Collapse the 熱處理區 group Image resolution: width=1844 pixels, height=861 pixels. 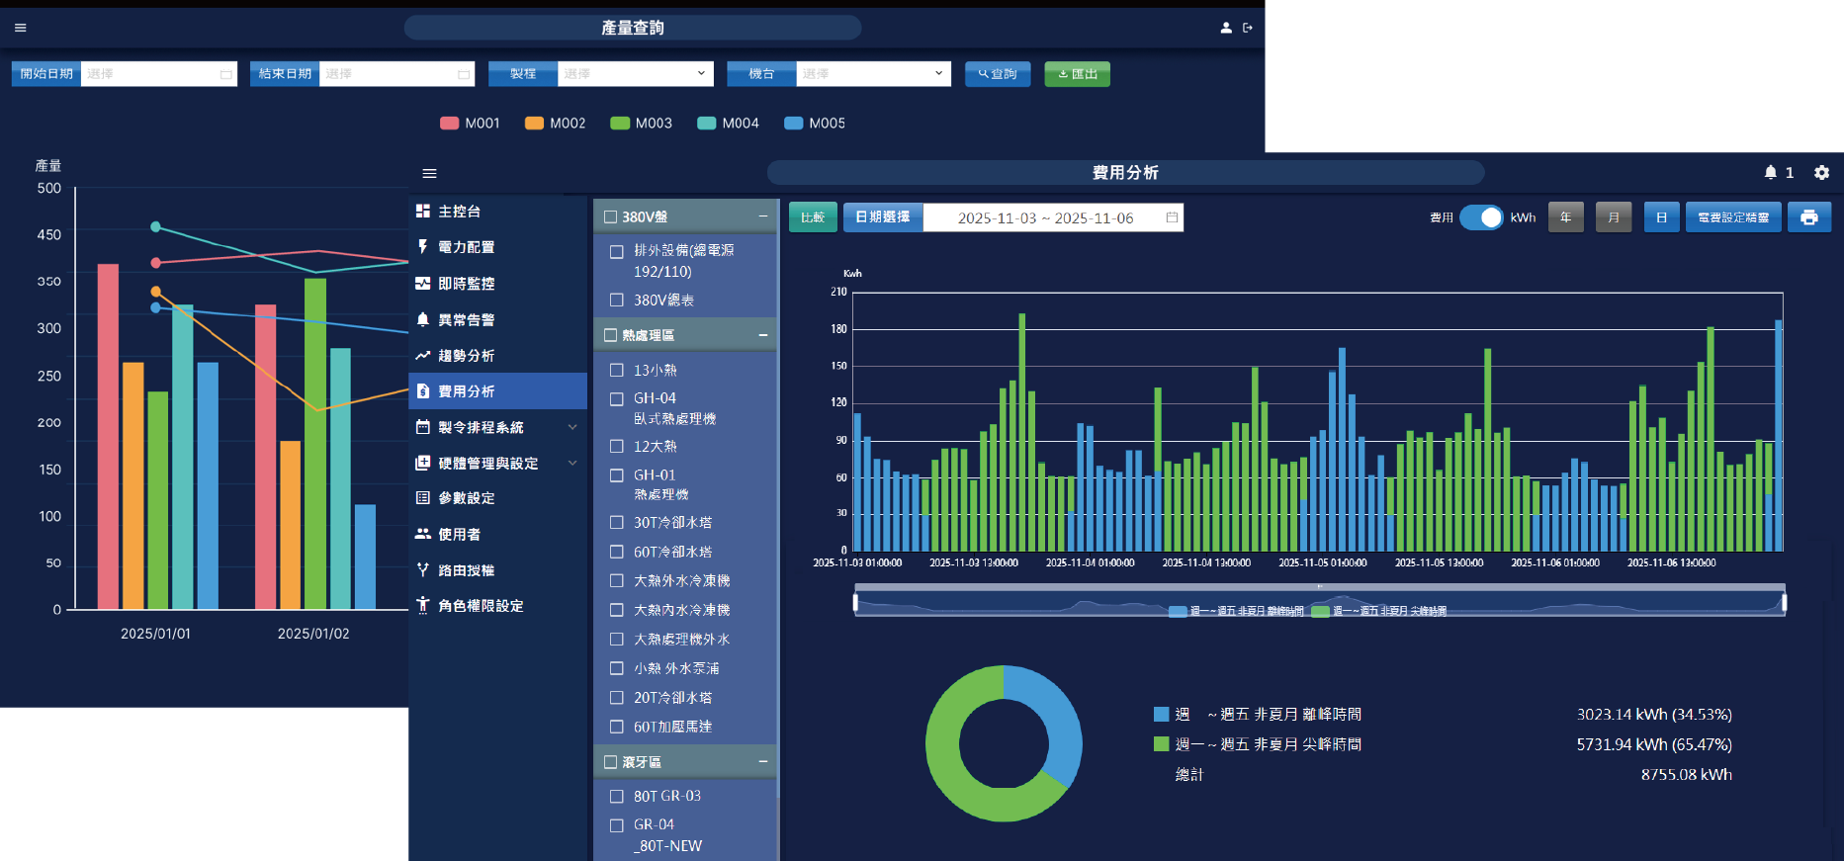[762, 335]
